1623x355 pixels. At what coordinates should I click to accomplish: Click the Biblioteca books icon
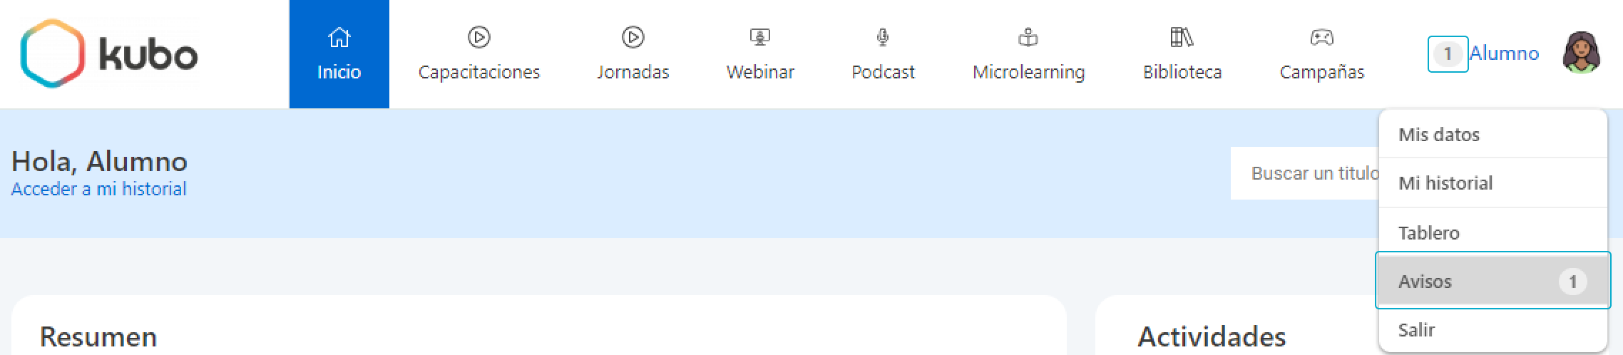pyautogui.click(x=1182, y=37)
